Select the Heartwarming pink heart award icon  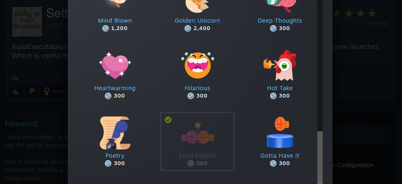(x=115, y=65)
